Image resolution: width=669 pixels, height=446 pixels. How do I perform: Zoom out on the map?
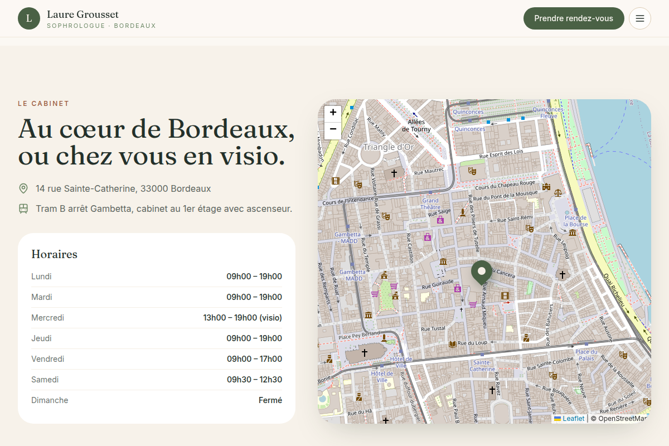pos(333,130)
